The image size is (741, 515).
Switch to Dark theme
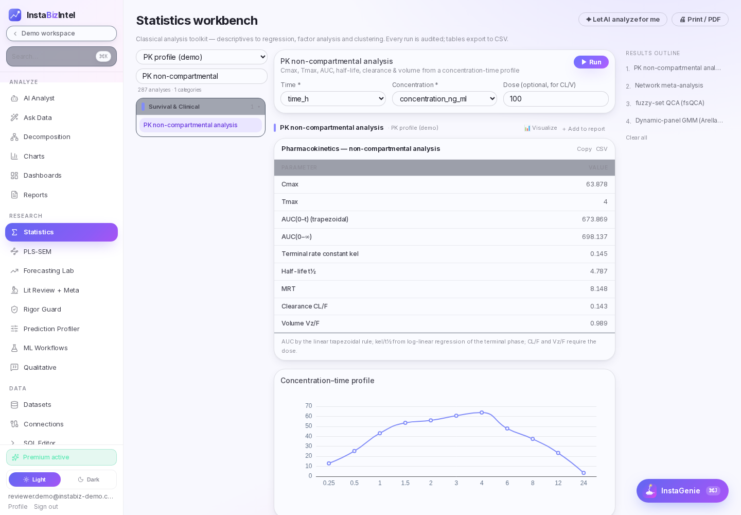click(89, 479)
